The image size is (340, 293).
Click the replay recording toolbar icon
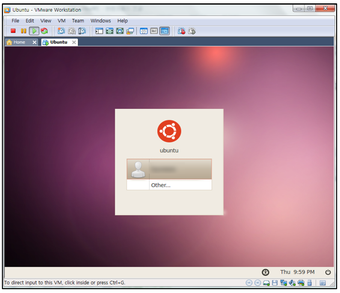(192, 31)
